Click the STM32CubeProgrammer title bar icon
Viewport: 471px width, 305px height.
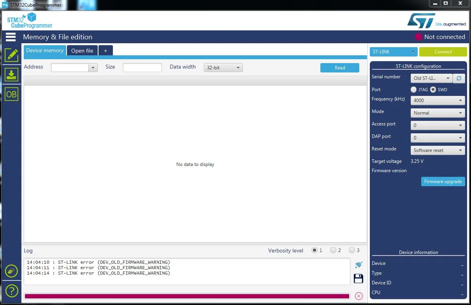tap(5, 5)
